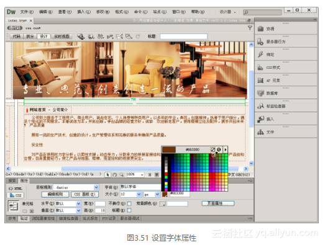Open the AP 元素 panel icon
The height and width of the screenshot is (245, 325).
click(x=260, y=80)
